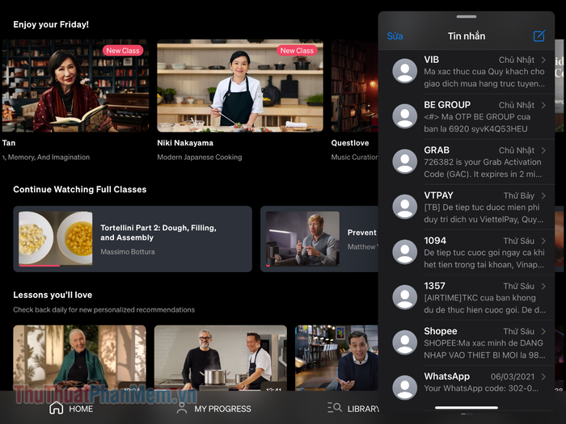Go to the HOME tab
This screenshot has height=424, width=566.
click(x=71, y=409)
